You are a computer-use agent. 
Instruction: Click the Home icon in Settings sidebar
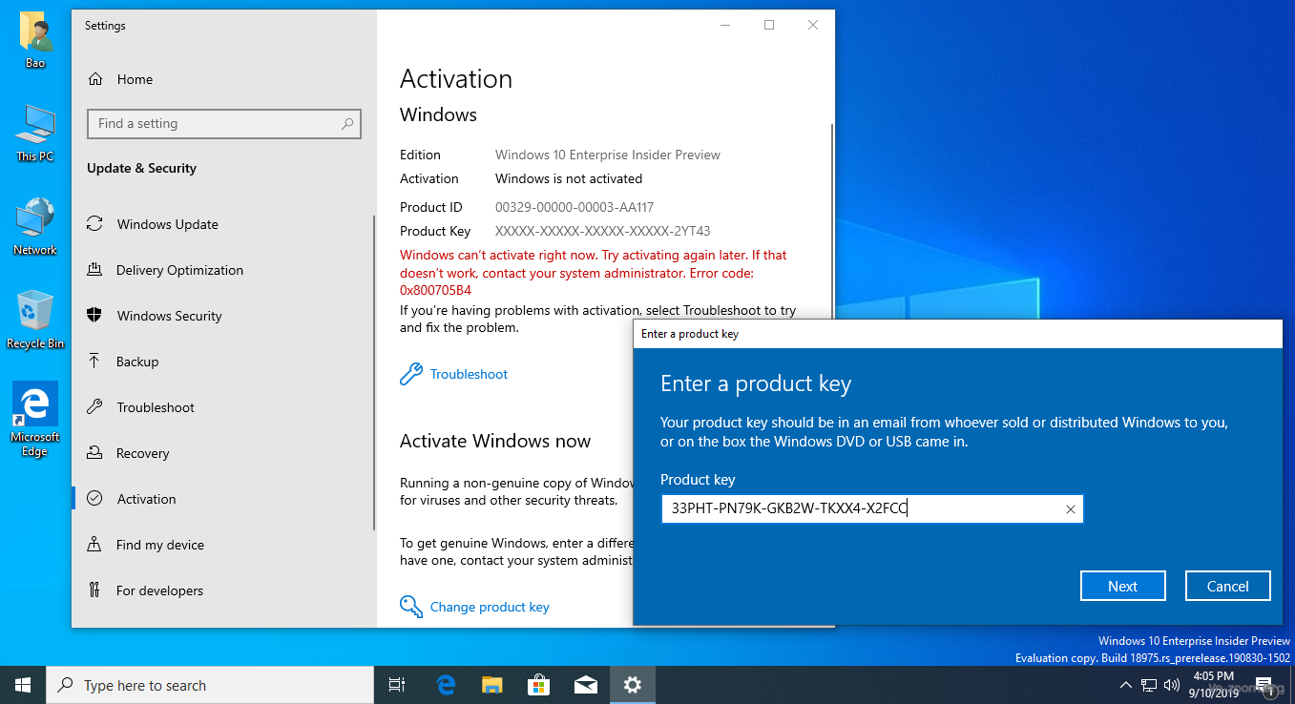94,79
